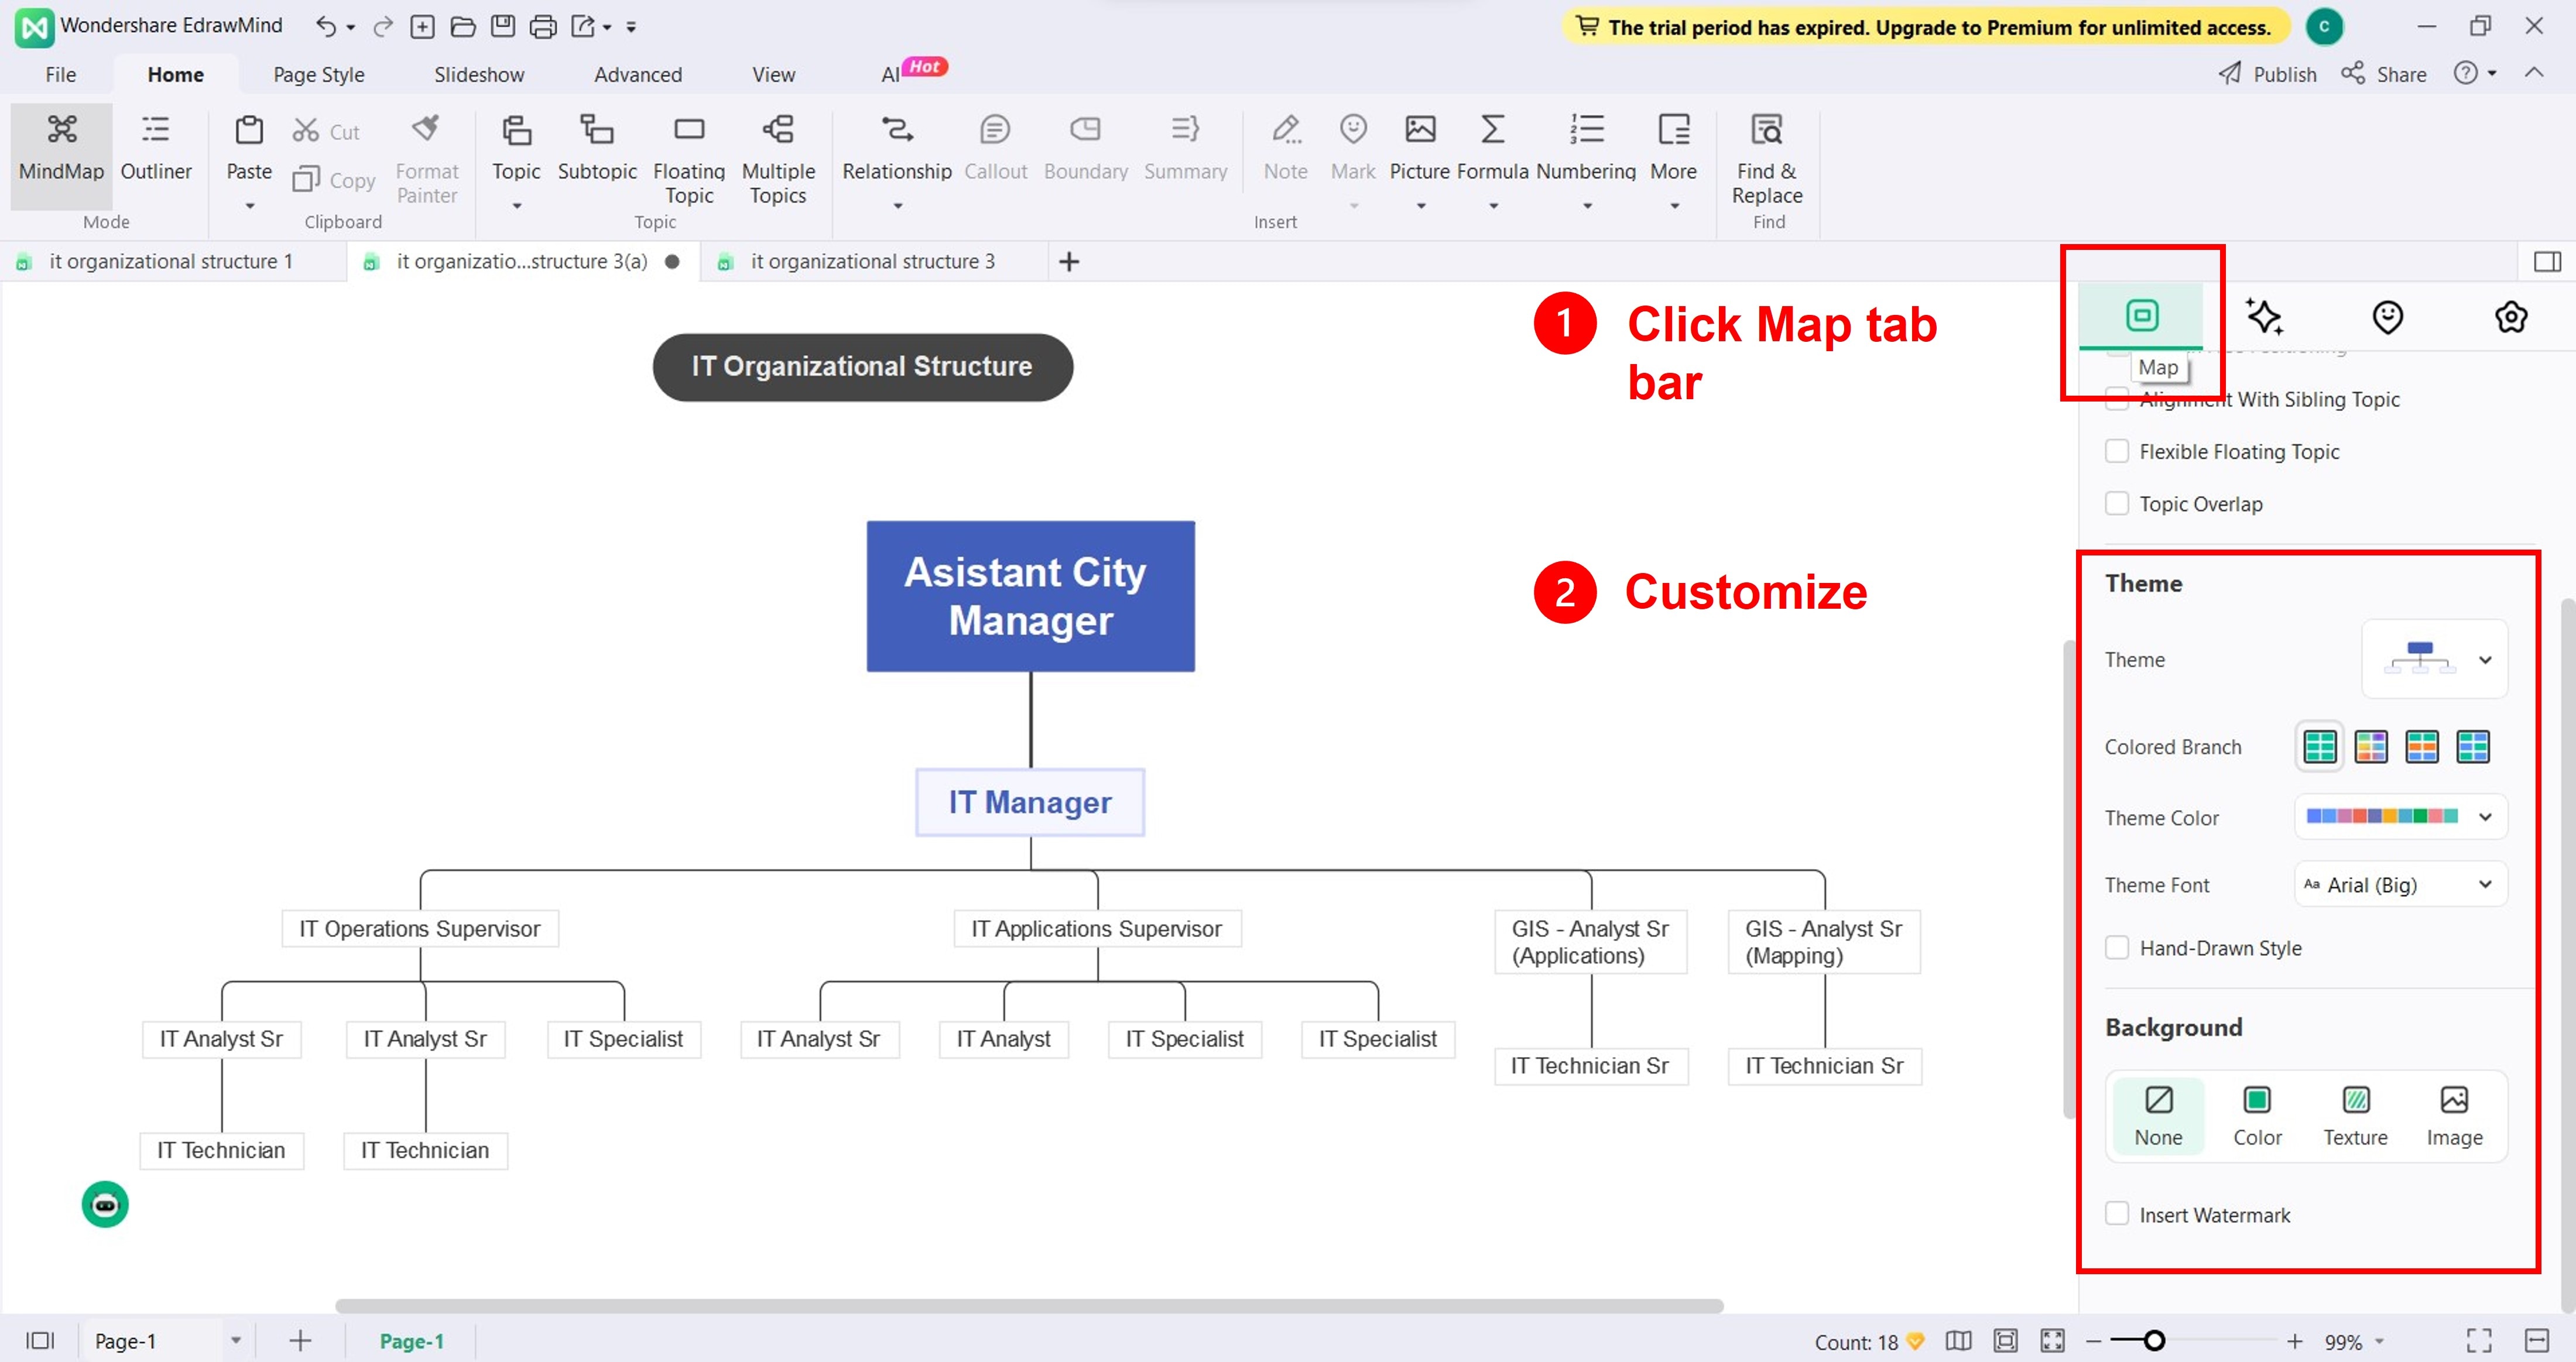Expand the Theme layout dropdown

coord(2434,659)
